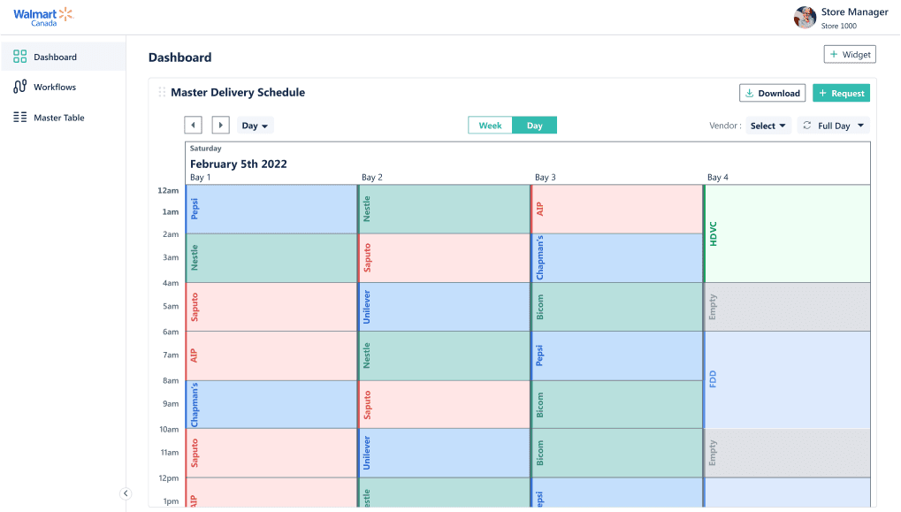Click the Walmart Canada logo
Image resolution: width=901 pixels, height=512 pixels.
pyautogui.click(x=43, y=17)
